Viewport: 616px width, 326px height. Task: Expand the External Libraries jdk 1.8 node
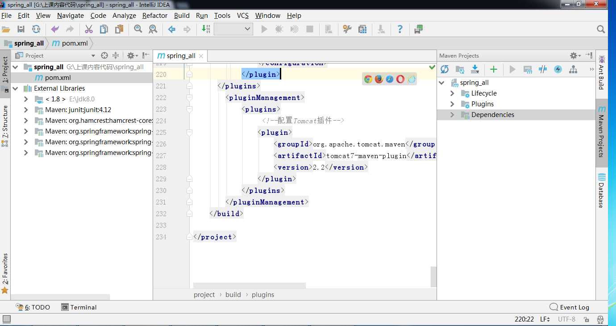pyautogui.click(x=26, y=99)
